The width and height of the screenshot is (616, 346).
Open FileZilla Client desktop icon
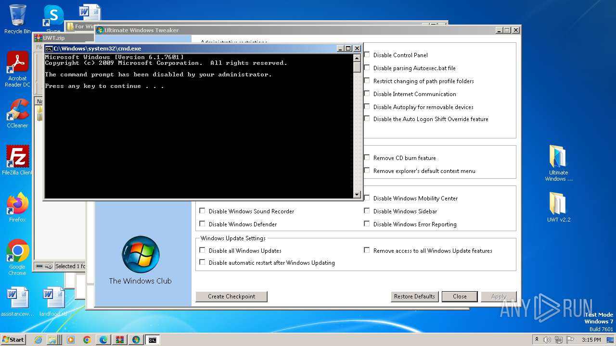(17, 161)
